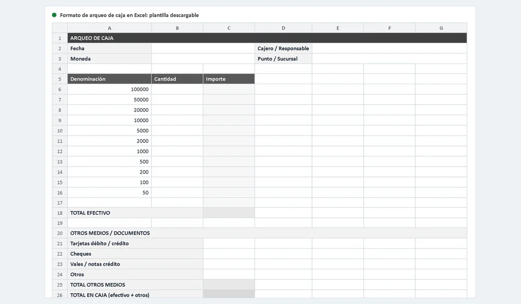The height and width of the screenshot is (304, 521).
Task: Click the Cheques row label
Action: [135, 254]
